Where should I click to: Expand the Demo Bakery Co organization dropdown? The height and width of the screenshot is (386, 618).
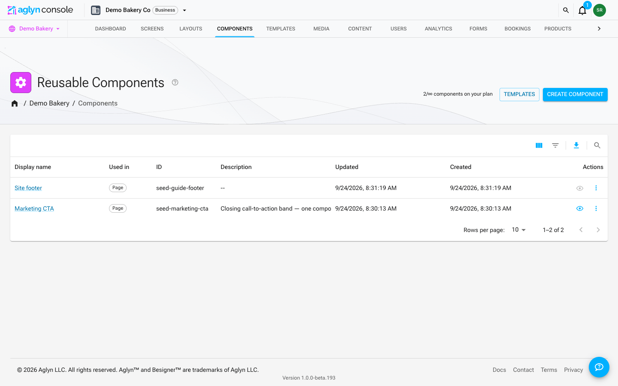pos(185,10)
